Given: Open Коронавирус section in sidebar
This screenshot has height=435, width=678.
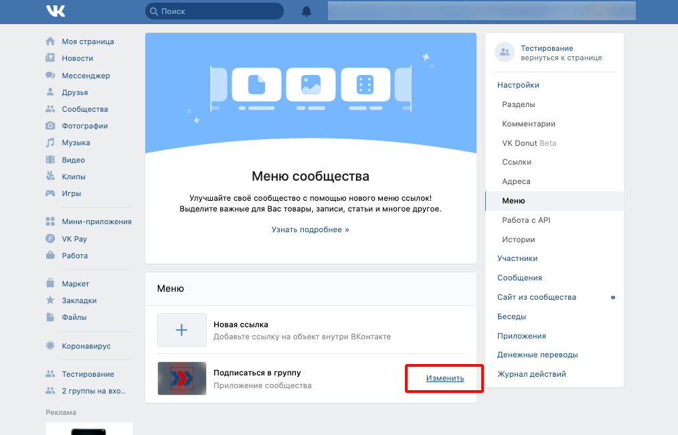Looking at the screenshot, I should (x=86, y=346).
